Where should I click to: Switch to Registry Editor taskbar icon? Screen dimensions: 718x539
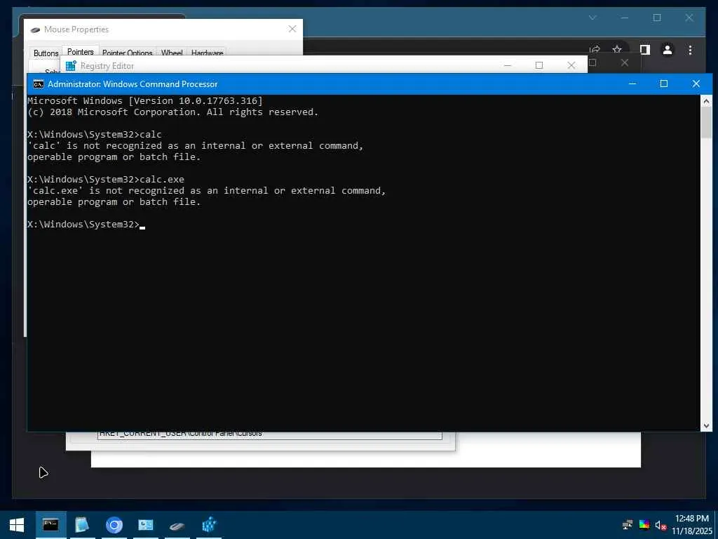click(209, 525)
